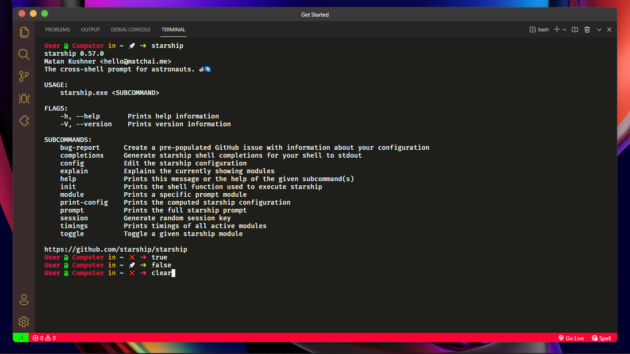The width and height of the screenshot is (630, 354).
Task: Open the Explorer view in activity bar
Action: [x=24, y=32]
